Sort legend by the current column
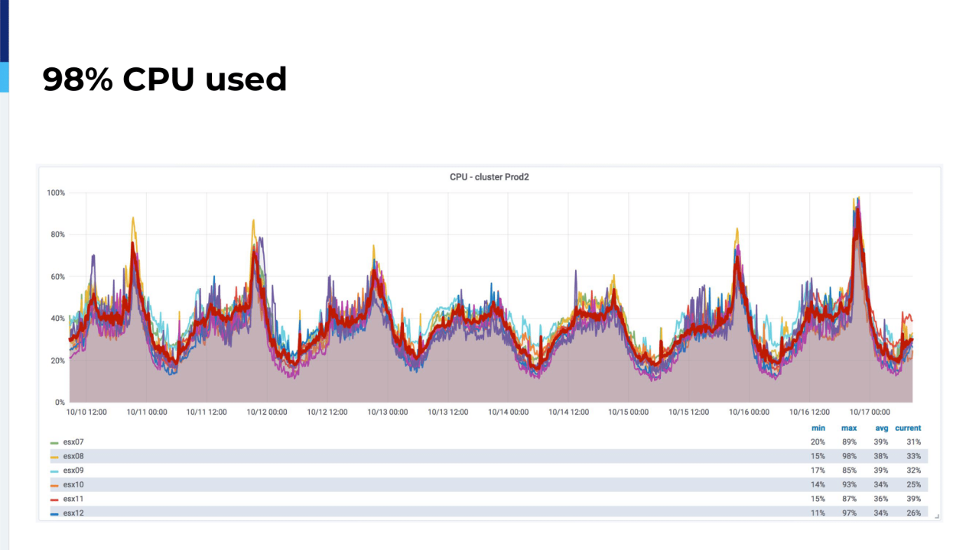 pos(908,428)
